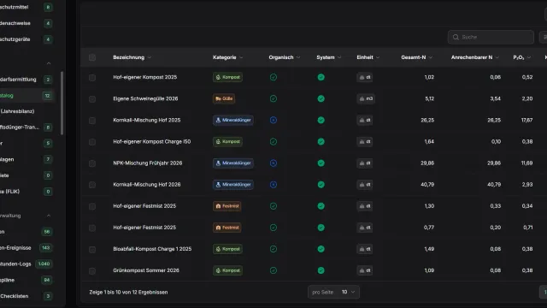Click System green check for NPK-Mischung Frühjahr 2026
Viewport: 547px width, 308px height.
click(321, 163)
